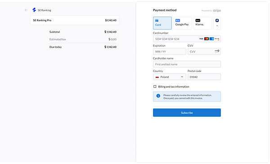
Task: Click the Klarna logo icon
Action: 198,21
